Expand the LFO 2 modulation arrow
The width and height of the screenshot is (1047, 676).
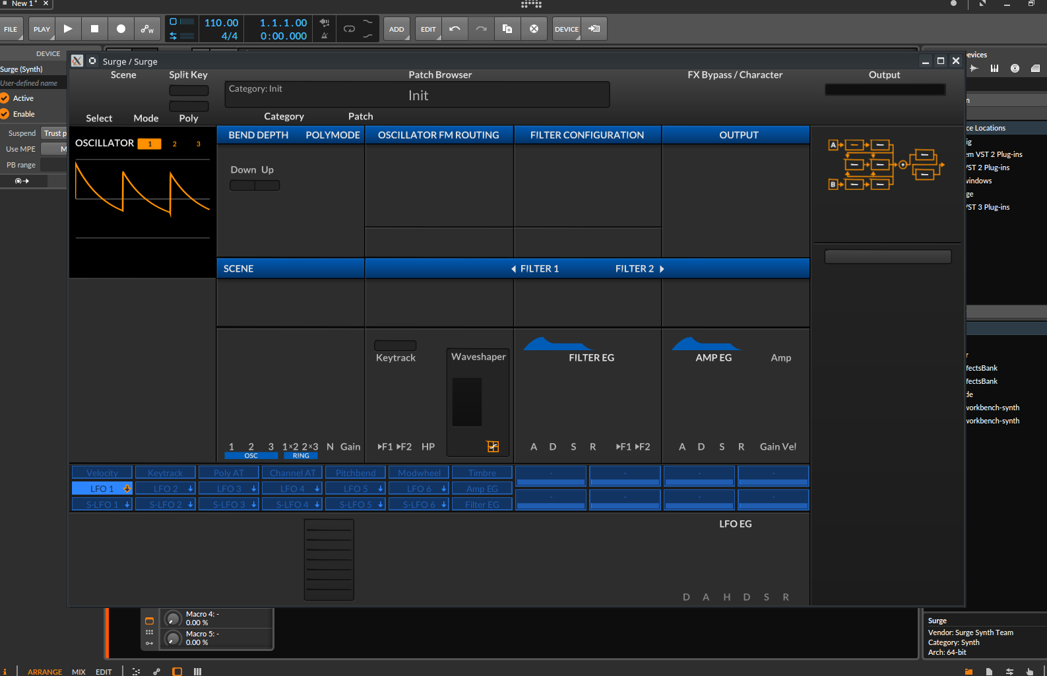(191, 489)
